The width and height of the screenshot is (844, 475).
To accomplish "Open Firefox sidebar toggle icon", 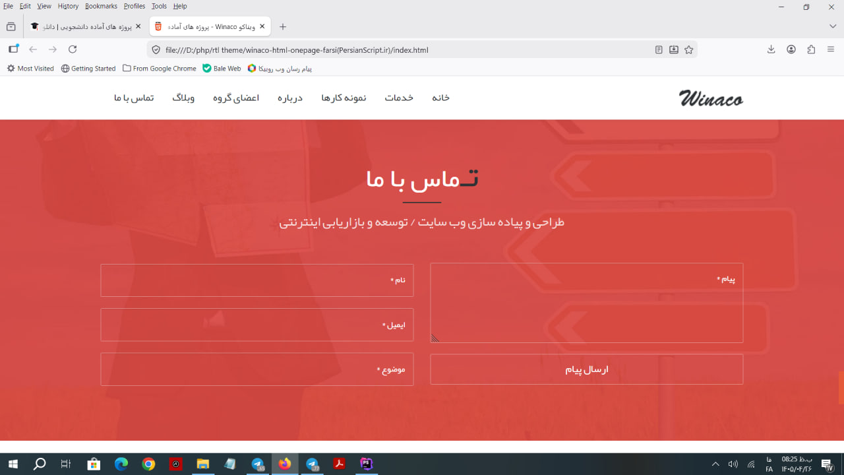I will pos(13,49).
